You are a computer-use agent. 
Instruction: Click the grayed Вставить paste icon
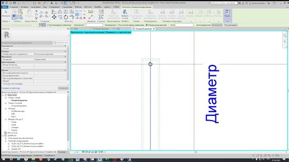tap(29, 12)
